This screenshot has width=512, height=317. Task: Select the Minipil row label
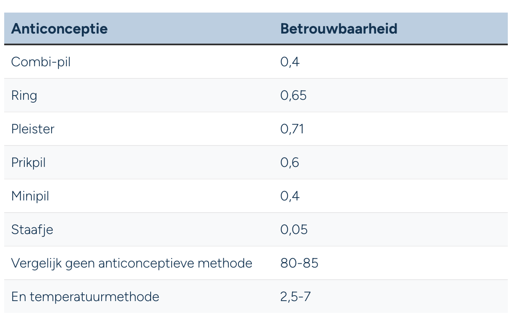pyautogui.click(x=30, y=196)
